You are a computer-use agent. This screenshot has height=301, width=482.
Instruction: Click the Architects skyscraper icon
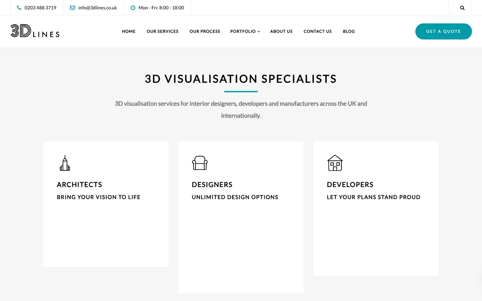click(65, 163)
